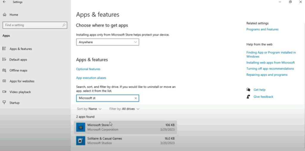Expand the Anywhere app source dropdown

point(108,42)
